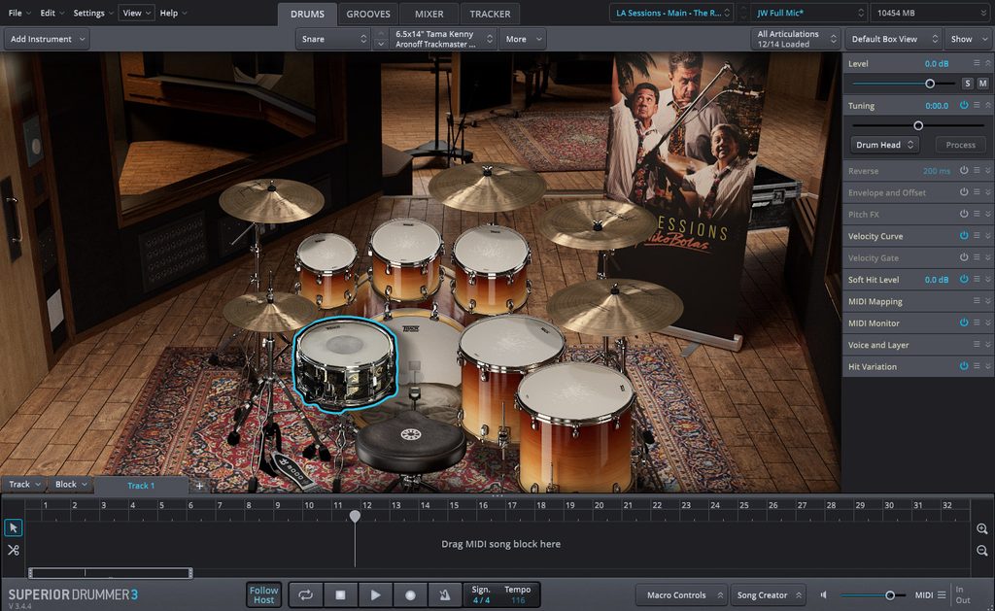Open the Show dropdown
Screen dimensions: 995x611
coord(969,39)
